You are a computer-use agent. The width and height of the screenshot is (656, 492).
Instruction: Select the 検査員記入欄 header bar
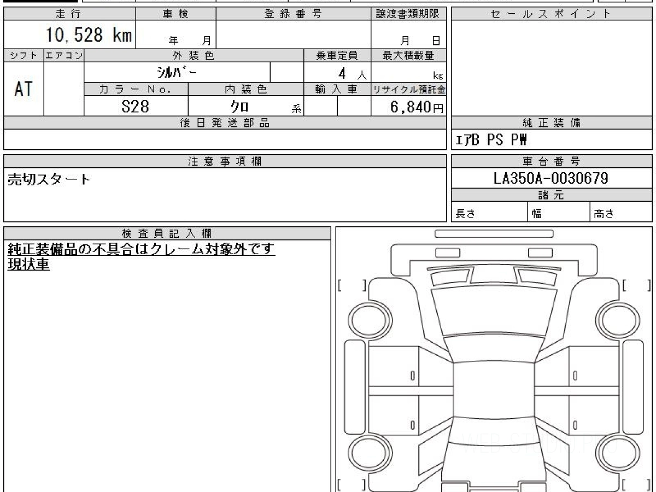pos(167,233)
